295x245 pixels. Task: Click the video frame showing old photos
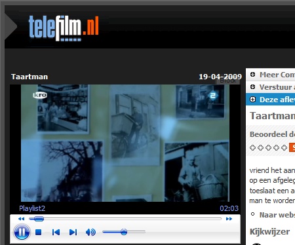click(x=125, y=143)
